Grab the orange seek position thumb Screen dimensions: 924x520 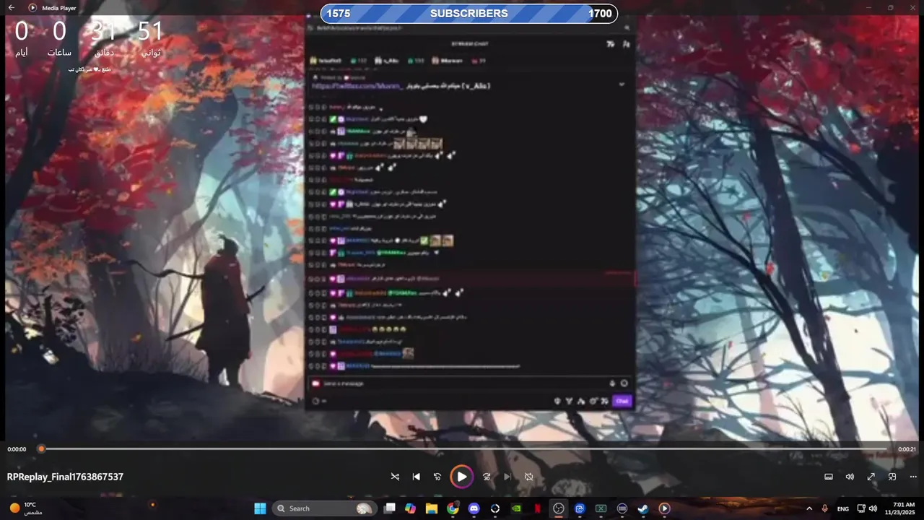[41, 449]
